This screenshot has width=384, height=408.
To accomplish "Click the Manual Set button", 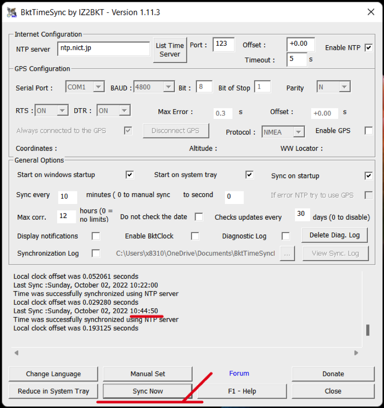I will (x=148, y=374).
